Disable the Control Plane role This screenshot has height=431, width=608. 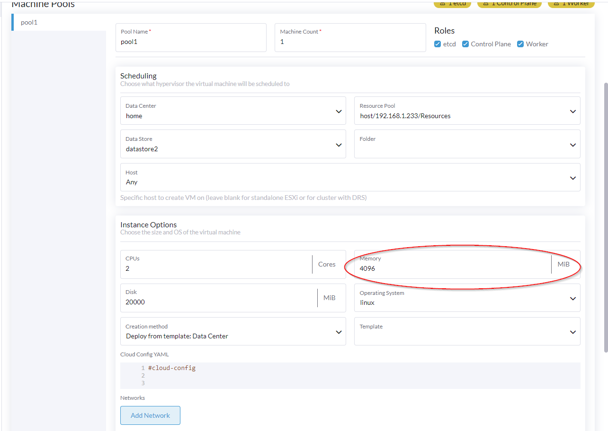pyautogui.click(x=465, y=43)
